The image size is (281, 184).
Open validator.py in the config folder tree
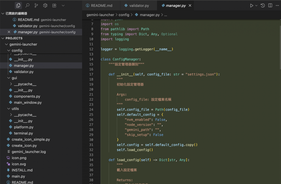coord(41,72)
